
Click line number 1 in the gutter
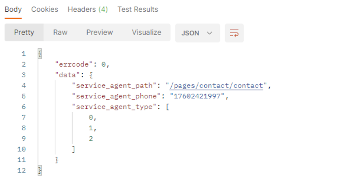(x=24, y=54)
